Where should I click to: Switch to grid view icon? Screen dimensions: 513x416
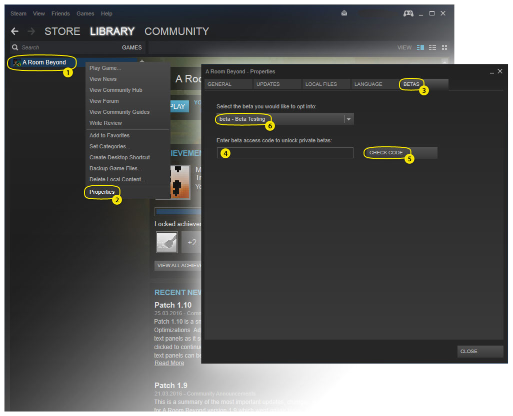(x=444, y=47)
